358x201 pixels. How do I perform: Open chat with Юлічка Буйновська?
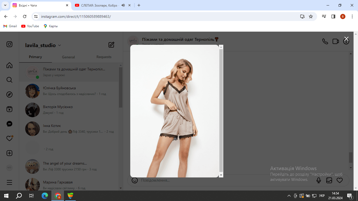pos(69,91)
